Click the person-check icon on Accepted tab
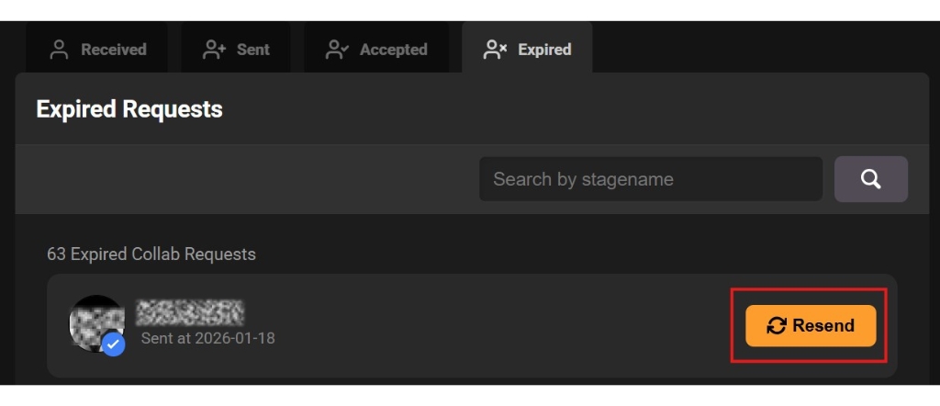 [337, 50]
